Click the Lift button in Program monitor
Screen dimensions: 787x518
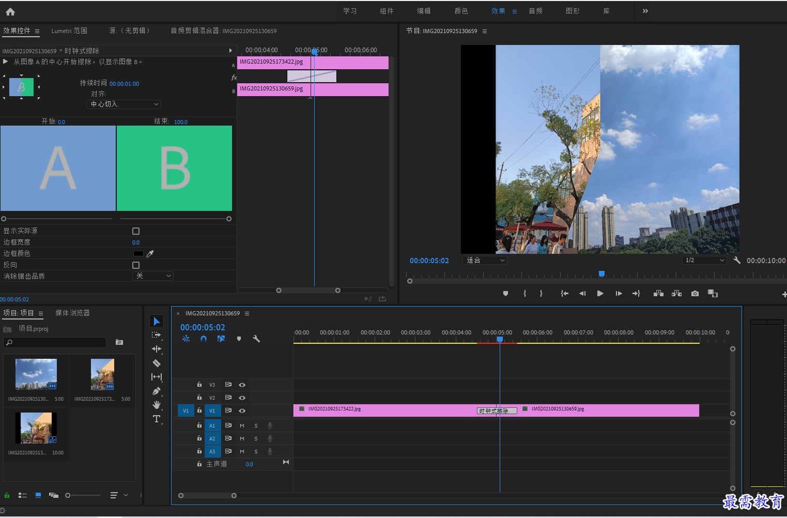(x=658, y=294)
